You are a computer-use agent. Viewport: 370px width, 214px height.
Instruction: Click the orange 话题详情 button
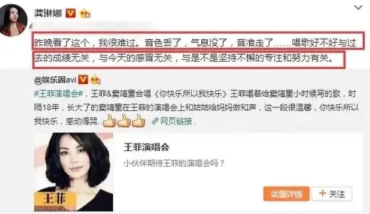(x=286, y=194)
